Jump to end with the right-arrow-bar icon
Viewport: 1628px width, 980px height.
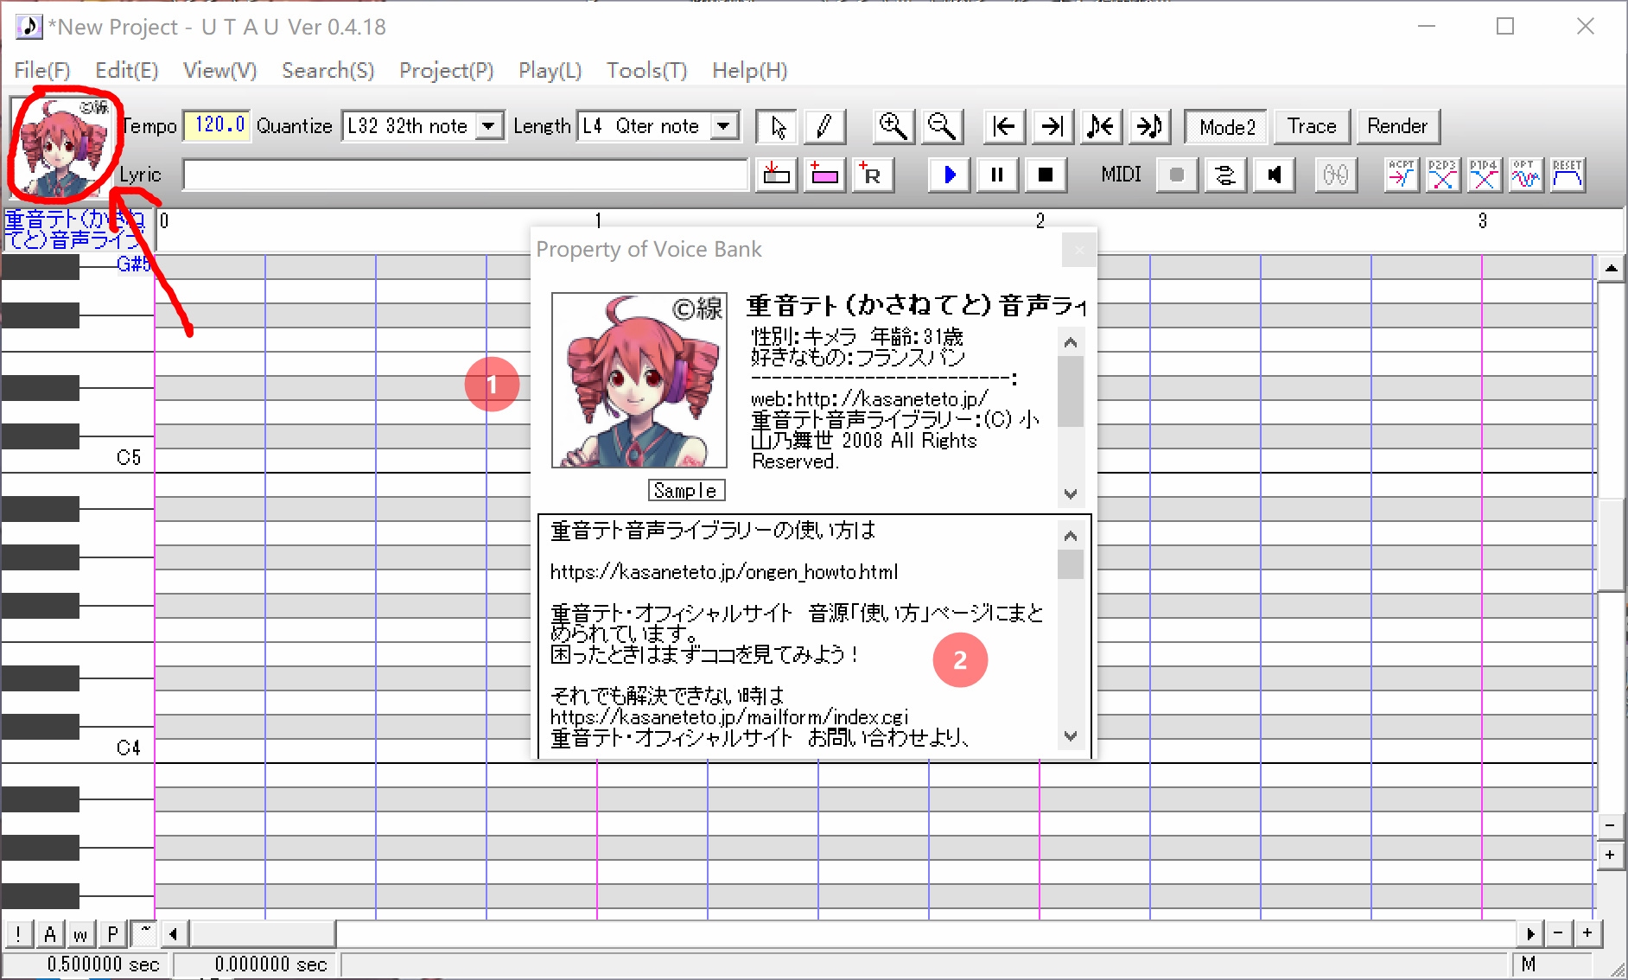(1052, 127)
